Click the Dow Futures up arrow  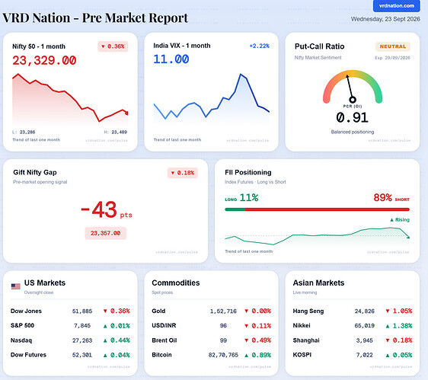pos(105,356)
